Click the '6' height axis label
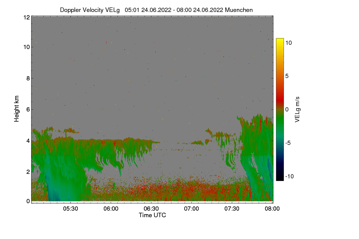Viewport: 359px width, 239px height. (x=28, y=109)
